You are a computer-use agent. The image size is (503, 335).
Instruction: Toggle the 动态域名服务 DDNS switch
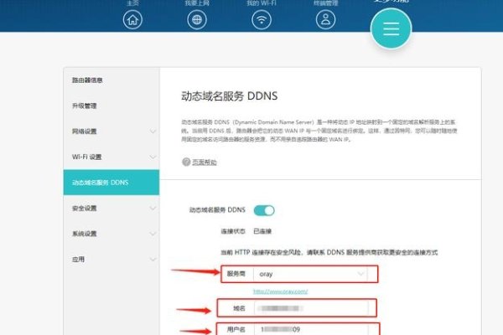264,210
